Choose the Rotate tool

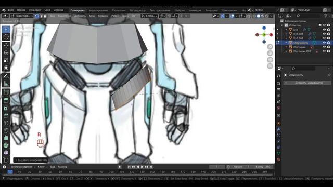pyautogui.click(x=6, y=53)
